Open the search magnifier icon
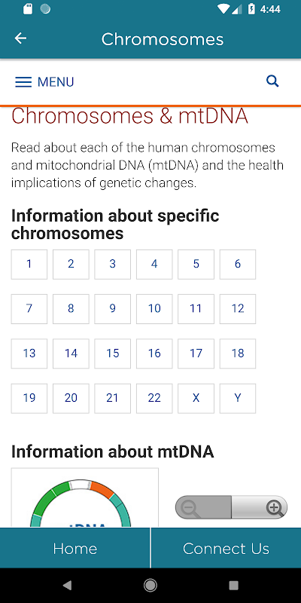The width and height of the screenshot is (301, 603). tap(272, 81)
